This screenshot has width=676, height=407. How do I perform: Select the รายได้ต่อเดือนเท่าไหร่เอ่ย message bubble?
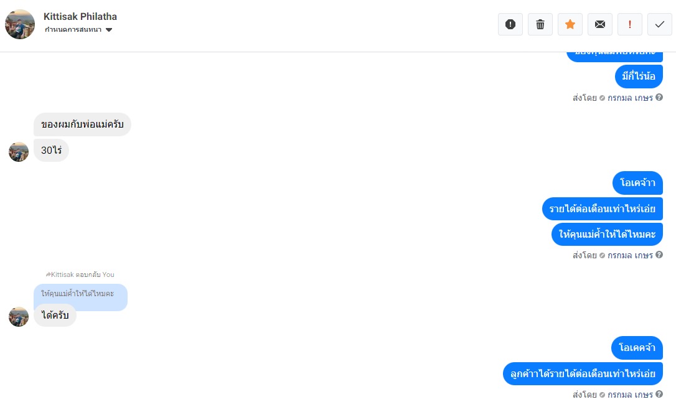603,208
